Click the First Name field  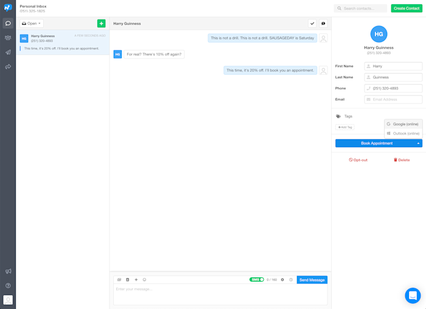(x=393, y=66)
